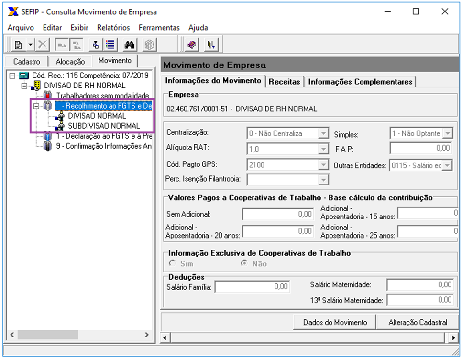Select the DIVISAO NORMAL tree item
The height and width of the screenshot is (359, 462).
pos(97,116)
